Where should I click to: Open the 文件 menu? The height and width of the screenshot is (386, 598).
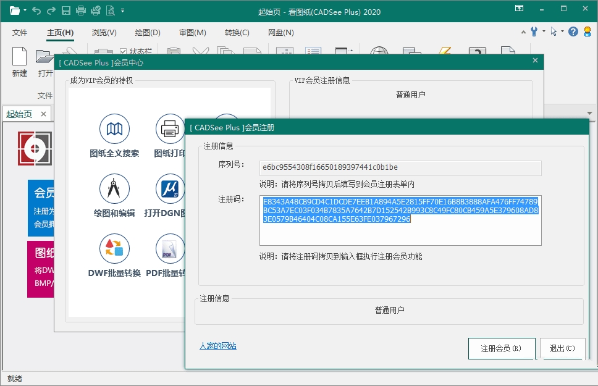pyautogui.click(x=19, y=32)
